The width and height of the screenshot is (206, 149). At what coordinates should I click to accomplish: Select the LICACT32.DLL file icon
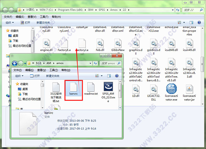click(x=153, y=89)
